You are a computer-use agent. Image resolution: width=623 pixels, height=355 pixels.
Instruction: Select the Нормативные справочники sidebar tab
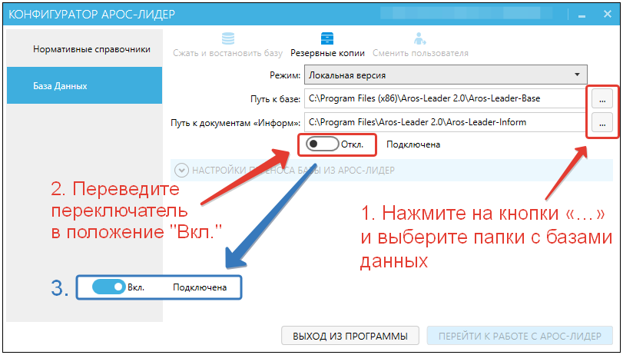(85, 49)
